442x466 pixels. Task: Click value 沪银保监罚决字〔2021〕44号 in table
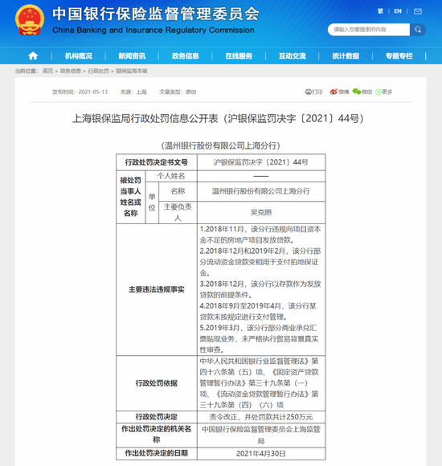coord(261,162)
